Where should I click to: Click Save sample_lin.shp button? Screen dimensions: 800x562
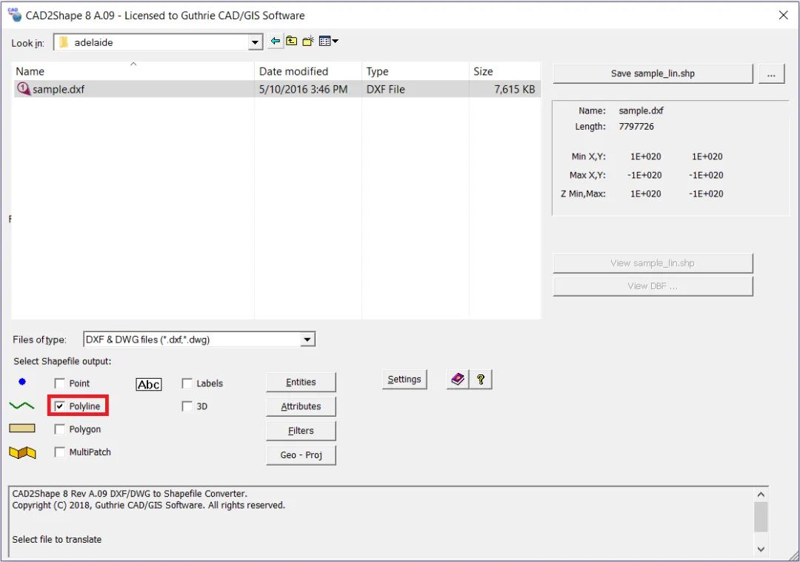(x=653, y=73)
